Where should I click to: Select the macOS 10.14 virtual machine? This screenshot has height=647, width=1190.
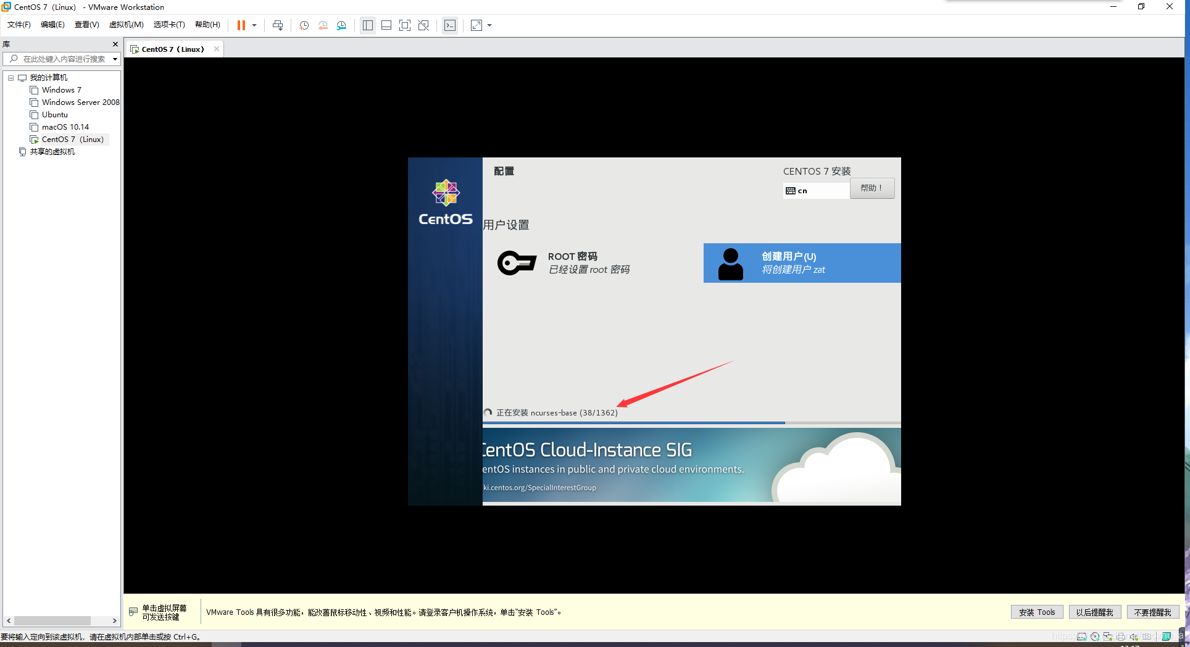(x=65, y=127)
